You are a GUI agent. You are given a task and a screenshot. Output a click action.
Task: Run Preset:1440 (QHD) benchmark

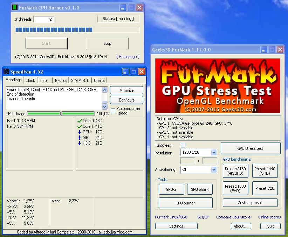tap(265, 171)
